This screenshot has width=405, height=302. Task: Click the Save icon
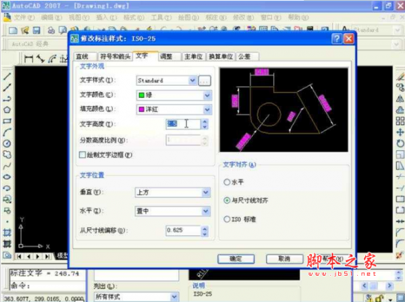pyautogui.click(x=36, y=30)
